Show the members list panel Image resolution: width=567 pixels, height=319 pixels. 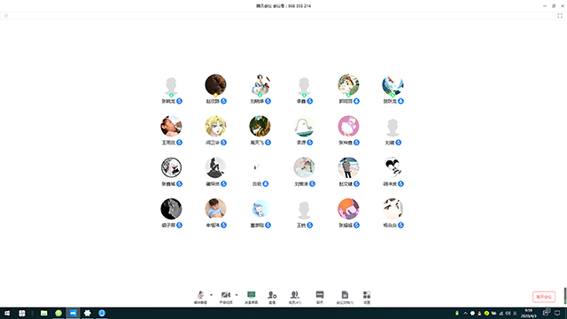pos(295,298)
